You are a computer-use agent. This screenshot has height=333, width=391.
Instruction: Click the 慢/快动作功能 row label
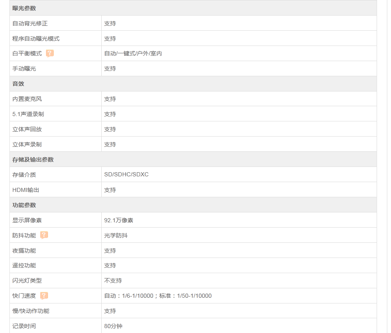point(31,311)
